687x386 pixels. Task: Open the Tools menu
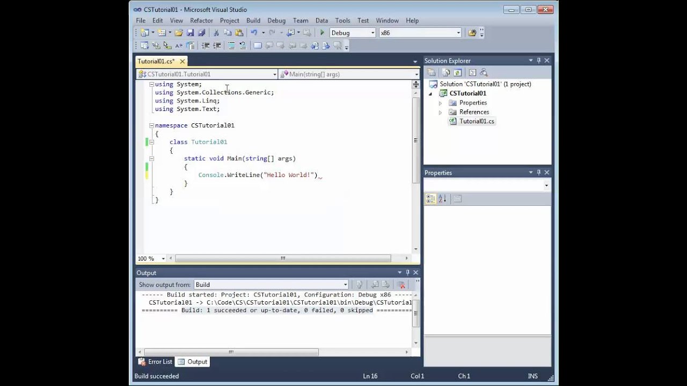coord(342,20)
